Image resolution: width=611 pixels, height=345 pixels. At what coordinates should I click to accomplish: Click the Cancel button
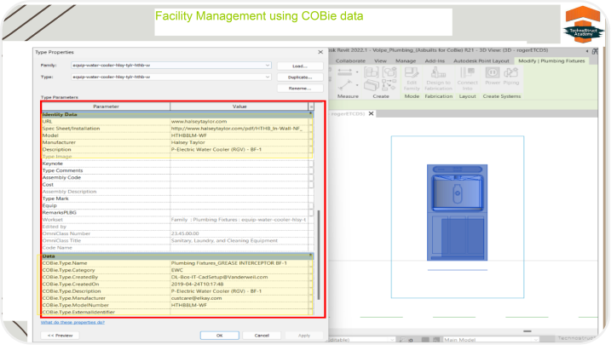tap(262, 336)
